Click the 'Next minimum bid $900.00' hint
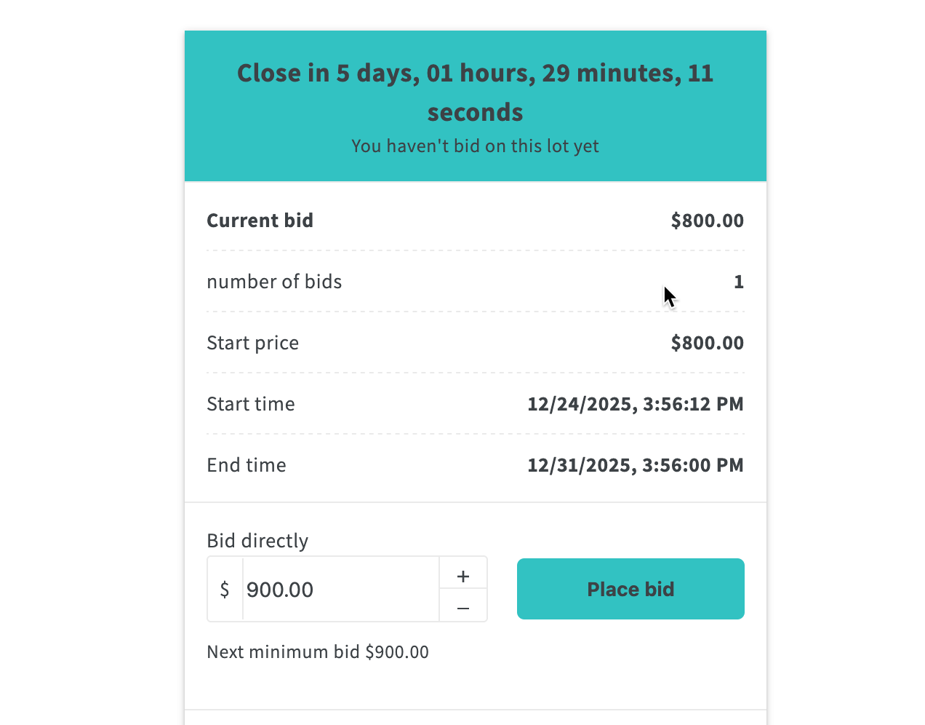This screenshot has height=725, width=925. pos(318,651)
